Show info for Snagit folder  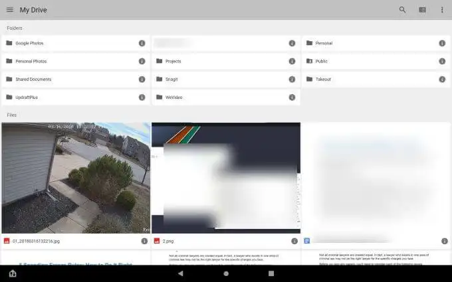pyautogui.click(x=292, y=80)
